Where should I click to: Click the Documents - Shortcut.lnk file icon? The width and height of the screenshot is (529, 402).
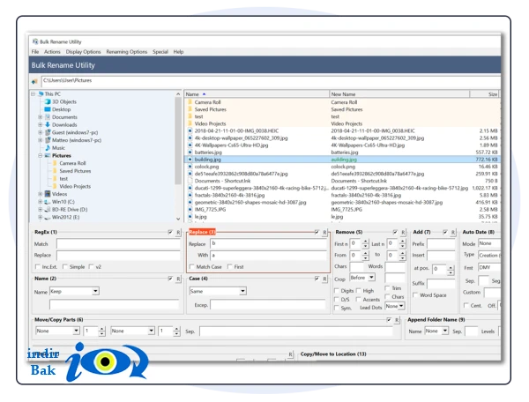click(190, 181)
